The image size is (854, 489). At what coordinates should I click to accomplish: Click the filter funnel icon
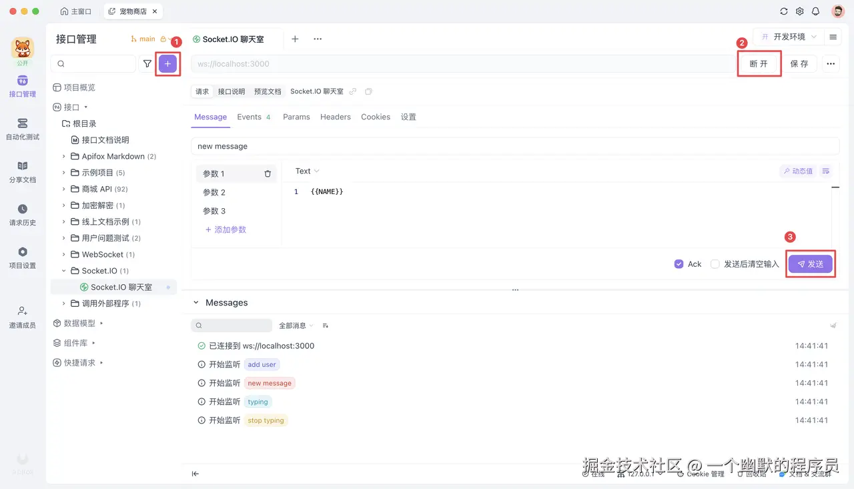[147, 63]
